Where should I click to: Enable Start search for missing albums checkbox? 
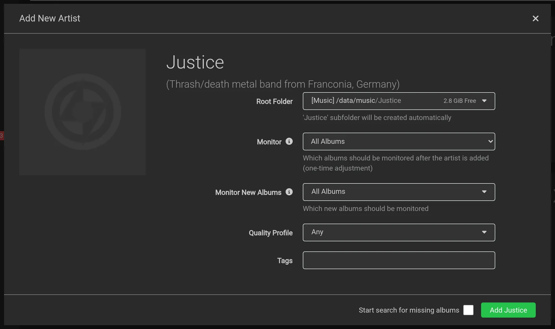click(x=468, y=310)
